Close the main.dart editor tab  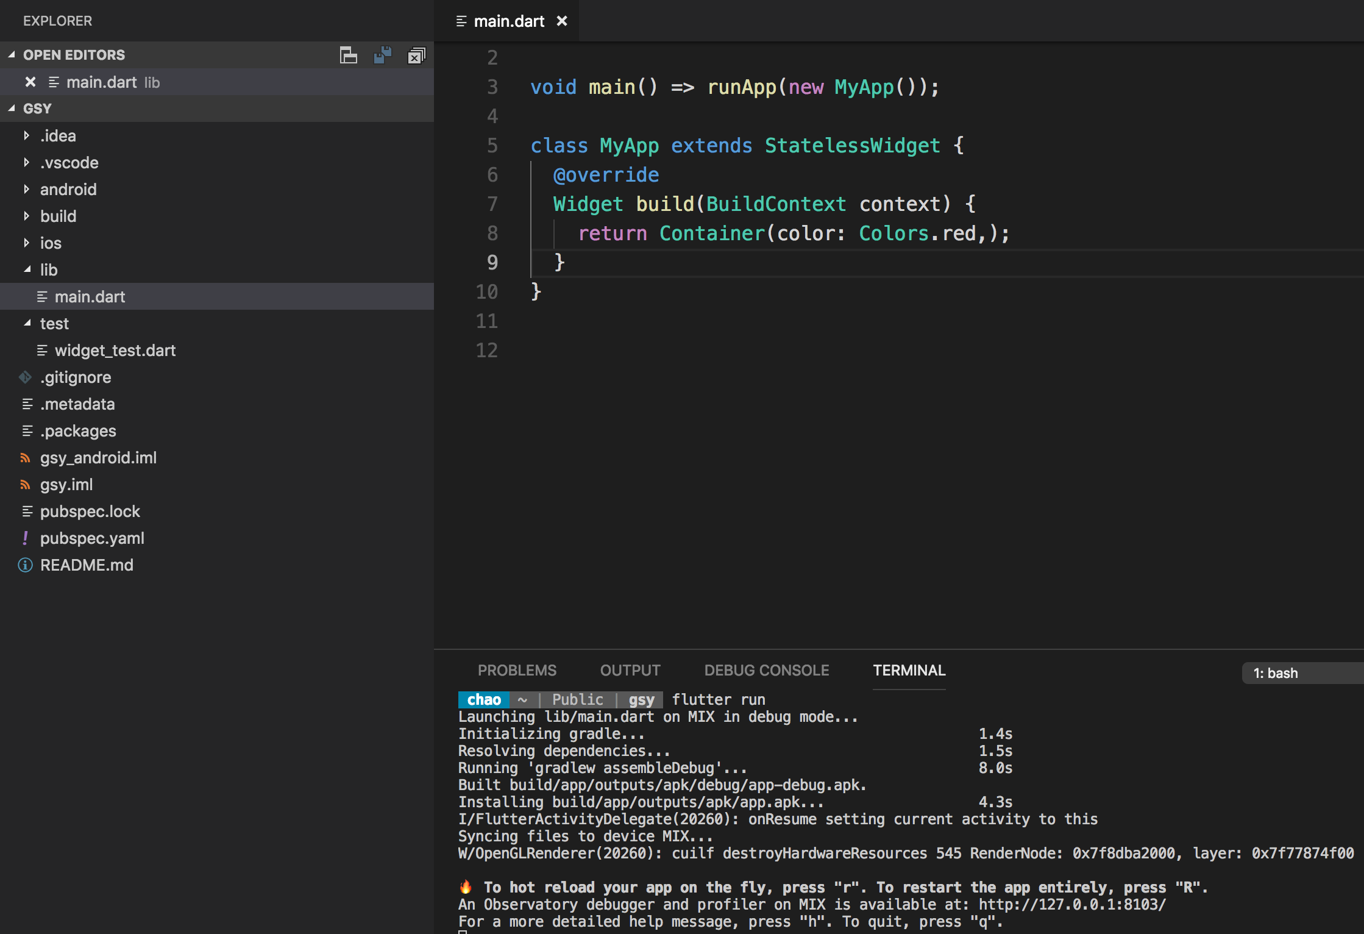tap(562, 21)
